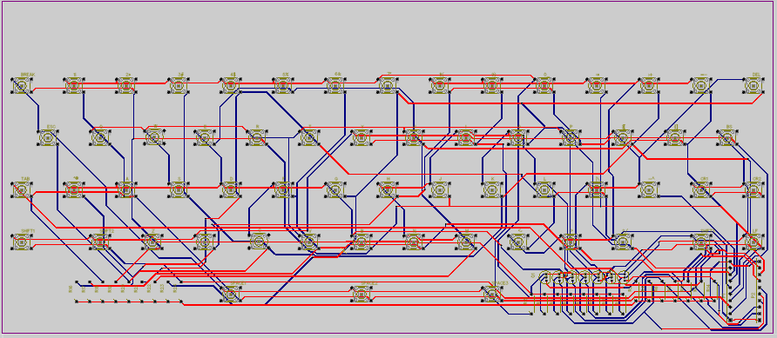This screenshot has width=777, height=338.
Task: Click the BS key switch footprint
Action: 727,138
